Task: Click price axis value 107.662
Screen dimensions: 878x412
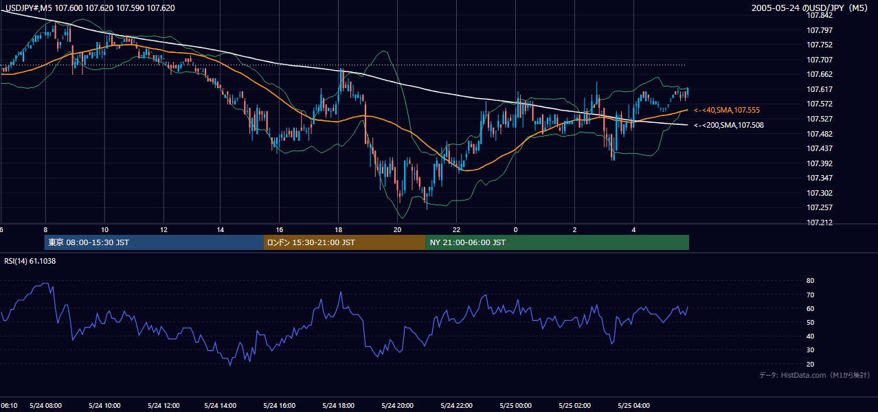Action: pos(819,74)
